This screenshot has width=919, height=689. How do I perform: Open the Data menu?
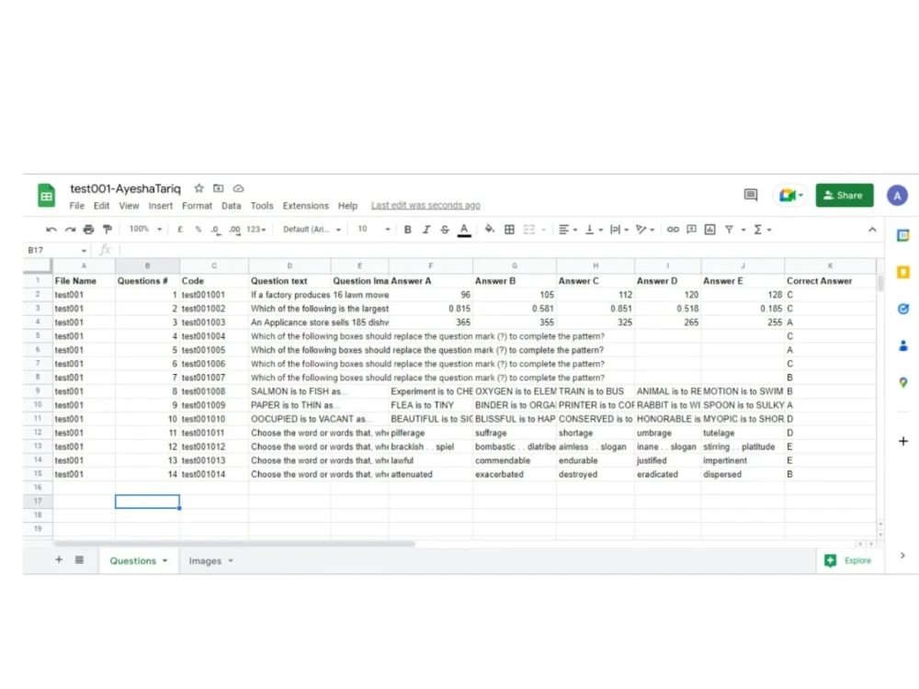(x=231, y=206)
